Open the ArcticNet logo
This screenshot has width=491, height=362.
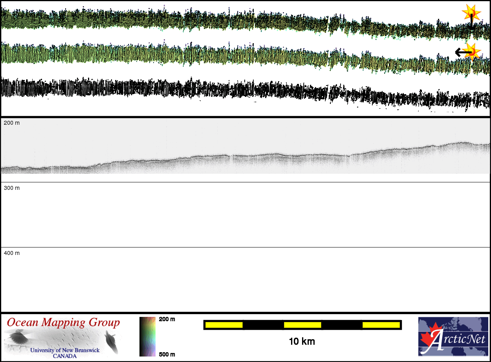pyautogui.click(x=453, y=337)
